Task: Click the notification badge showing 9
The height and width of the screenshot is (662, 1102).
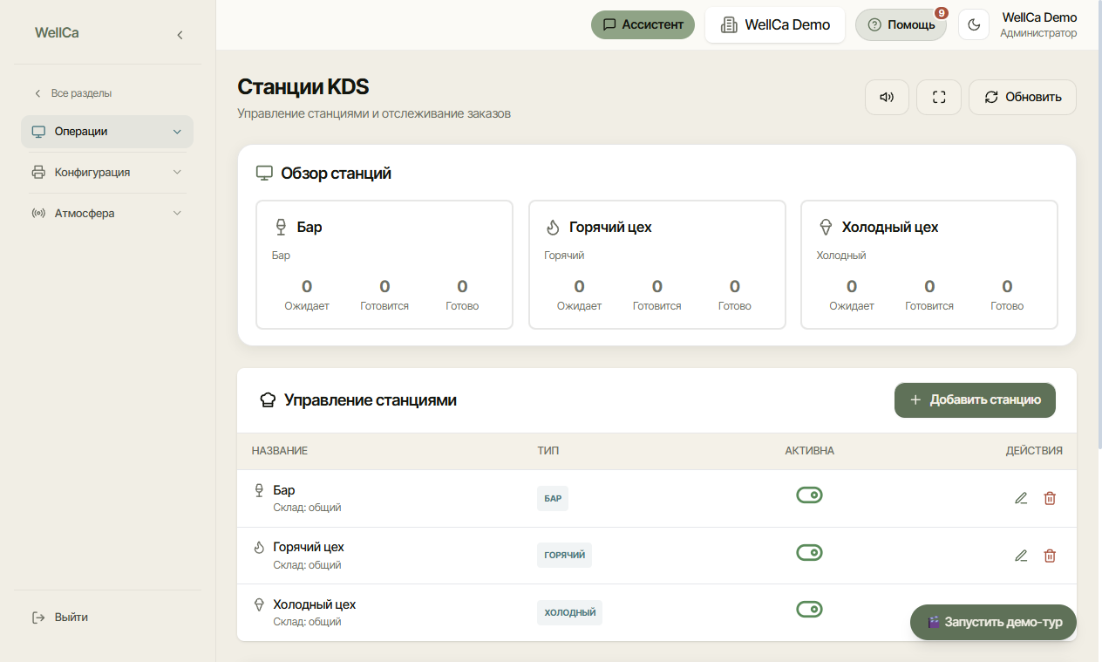Action: [942, 13]
